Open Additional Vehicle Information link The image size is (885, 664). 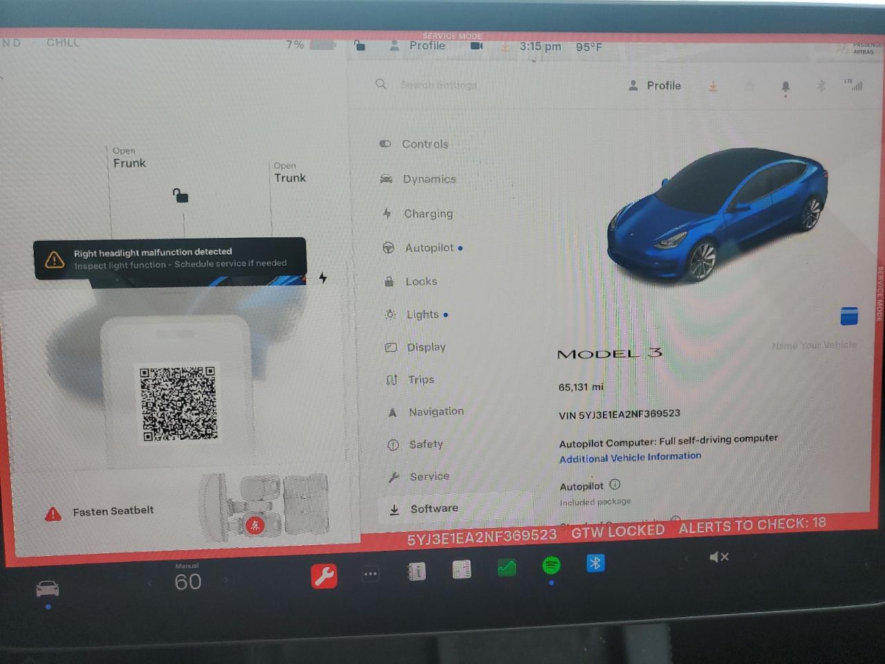tap(630, 457)
